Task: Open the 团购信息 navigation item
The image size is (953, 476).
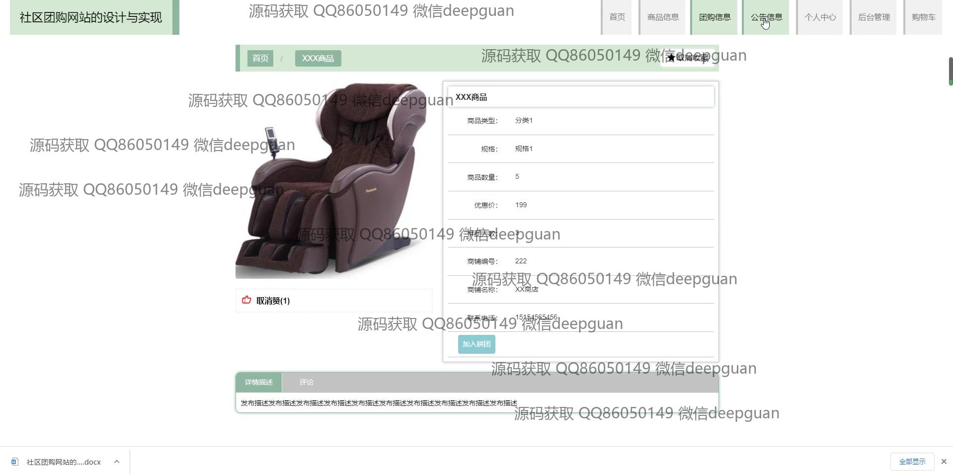Action: pos(714,17)
